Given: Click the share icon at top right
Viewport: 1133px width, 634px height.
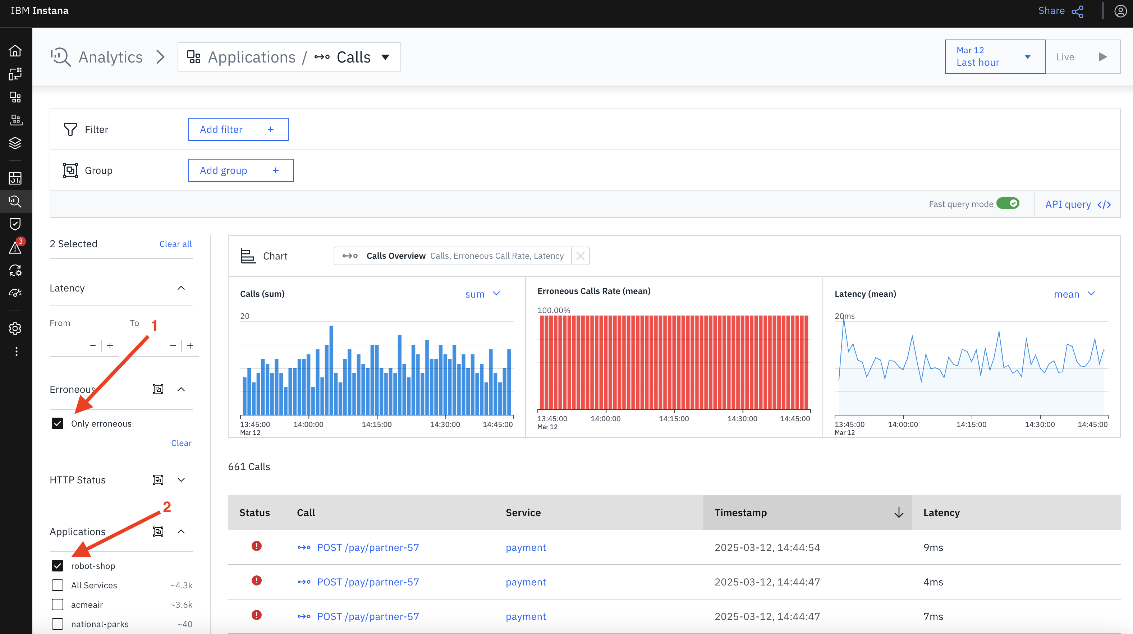Looking at the screenshot, I should pyautogui.click(x=1078, y=12).
